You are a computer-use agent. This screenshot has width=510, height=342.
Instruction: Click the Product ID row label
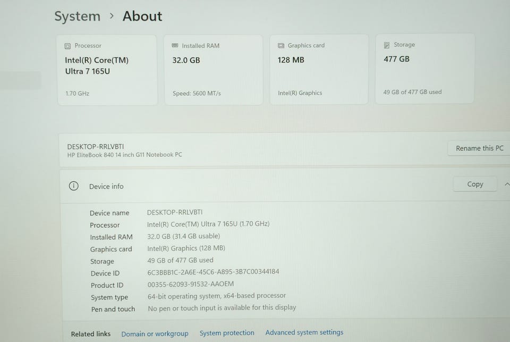[107, 285]
